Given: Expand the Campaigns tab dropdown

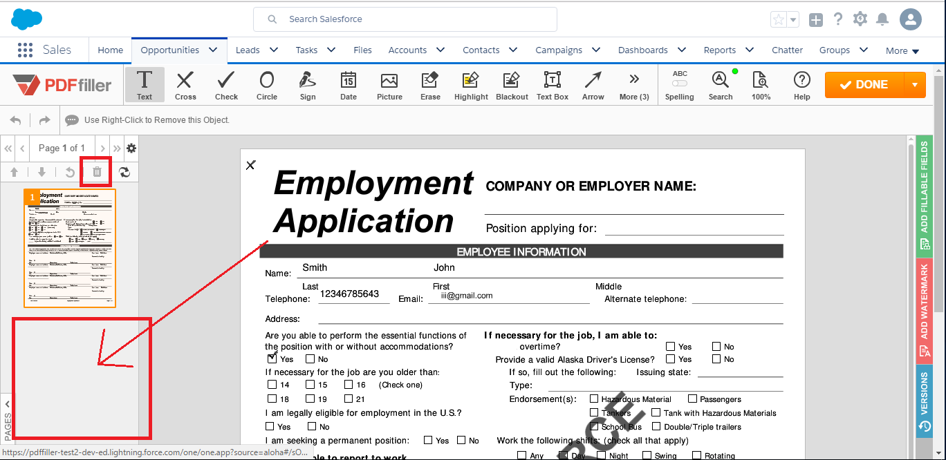Looking at the screenshot, I should click(596, 50).
